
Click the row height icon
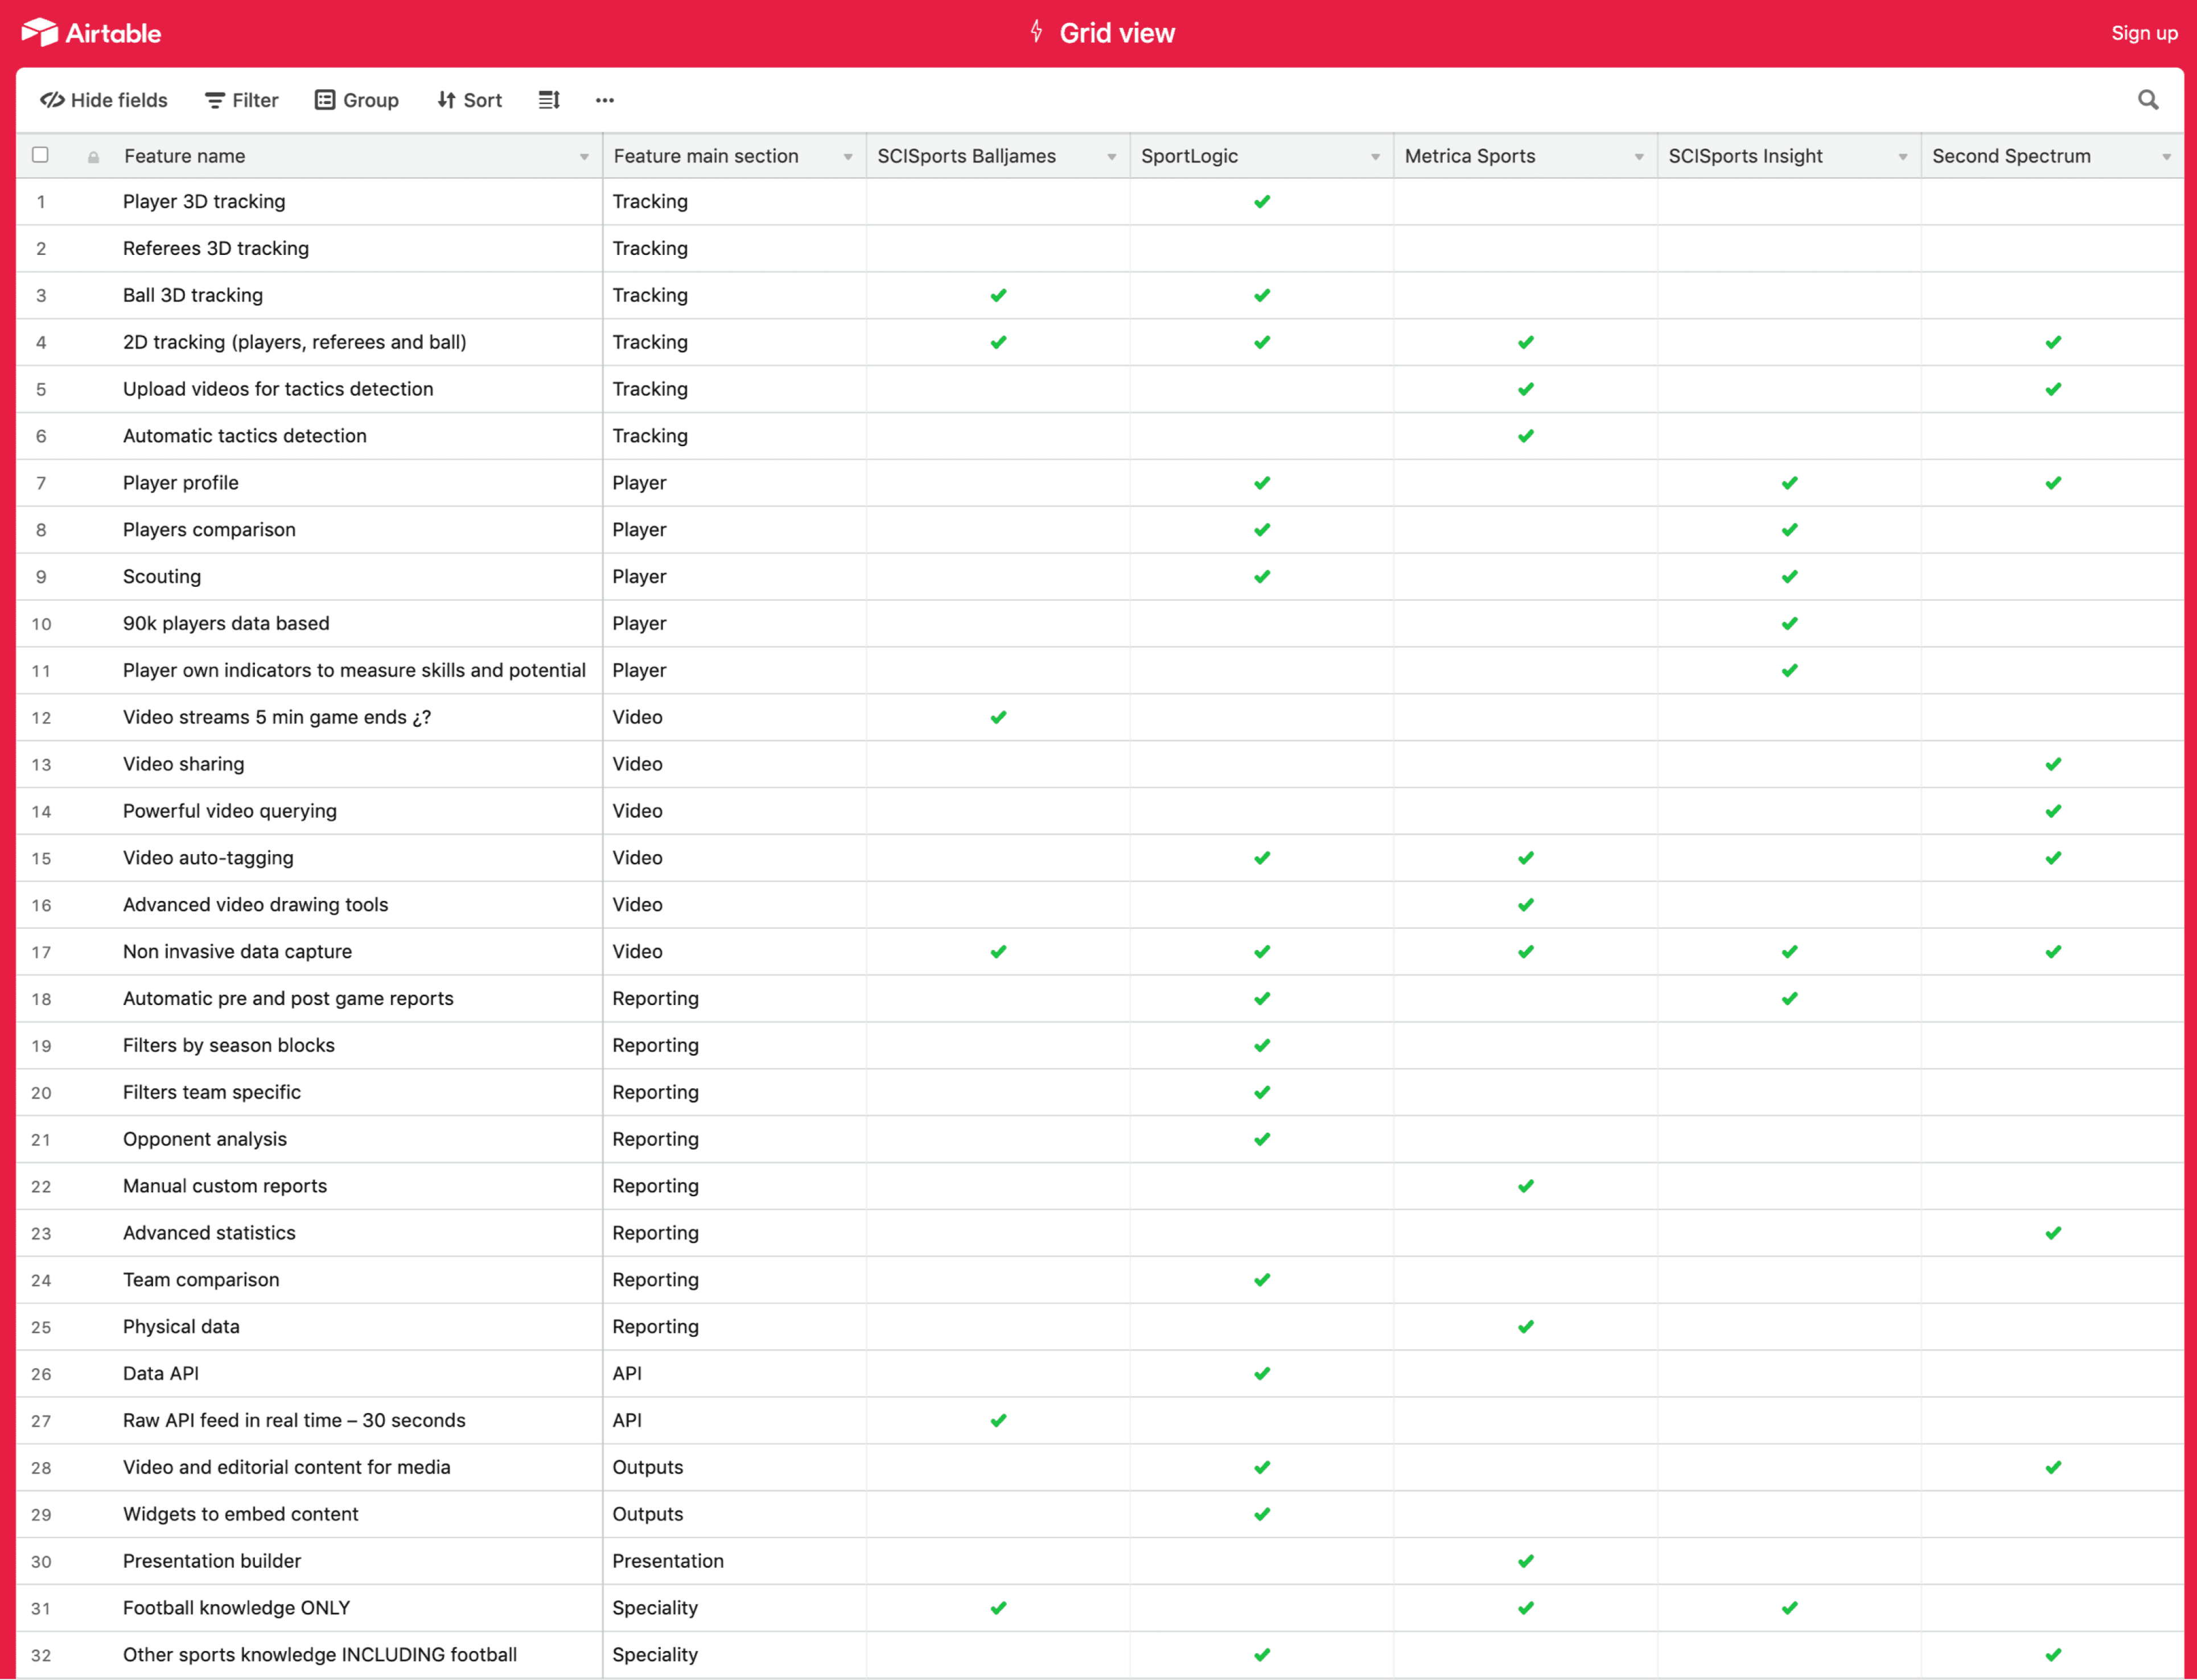(x=549, y=100)
